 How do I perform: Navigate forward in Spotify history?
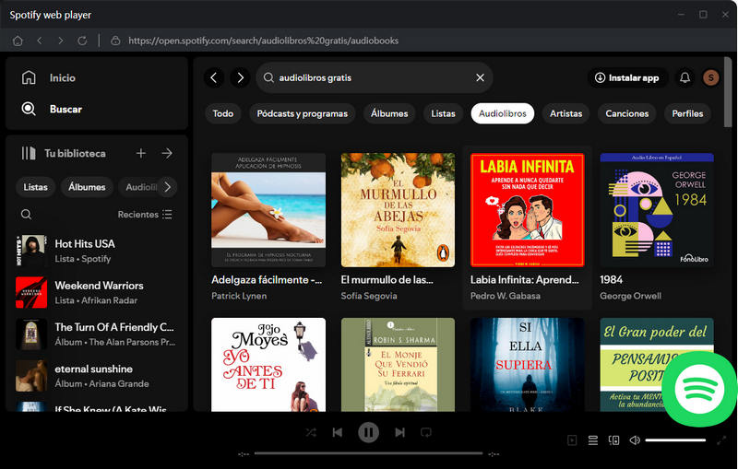click(x=240, y=77)
